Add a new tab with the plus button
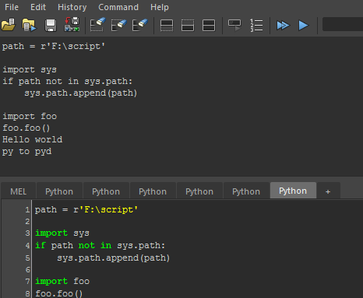The image size is (363, 298). coord(328,191)
